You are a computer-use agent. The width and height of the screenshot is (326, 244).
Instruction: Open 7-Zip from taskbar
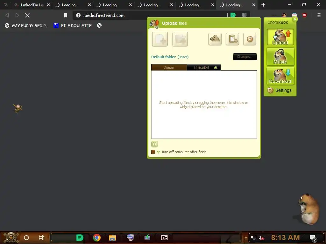(164, 238)
